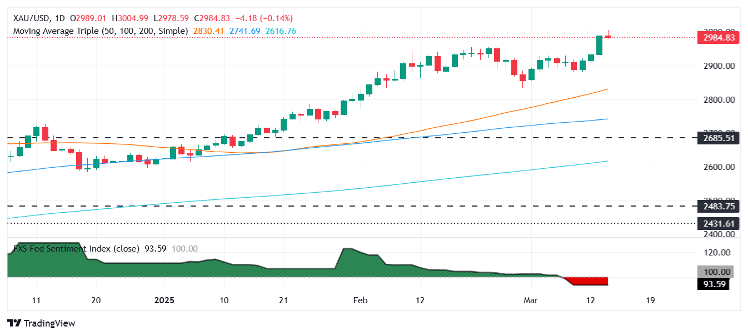This screenshot has height=336, width=748.
Task: Click the Feb label on the time axis
Action: point(360,300)
